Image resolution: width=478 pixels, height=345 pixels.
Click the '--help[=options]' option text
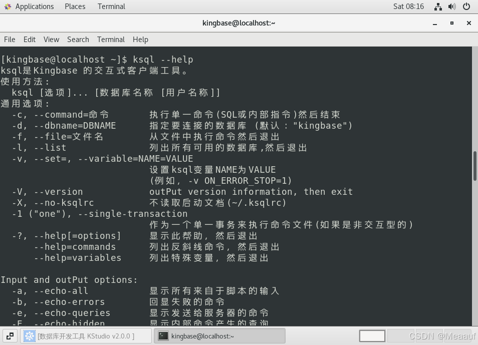point(78,235)
